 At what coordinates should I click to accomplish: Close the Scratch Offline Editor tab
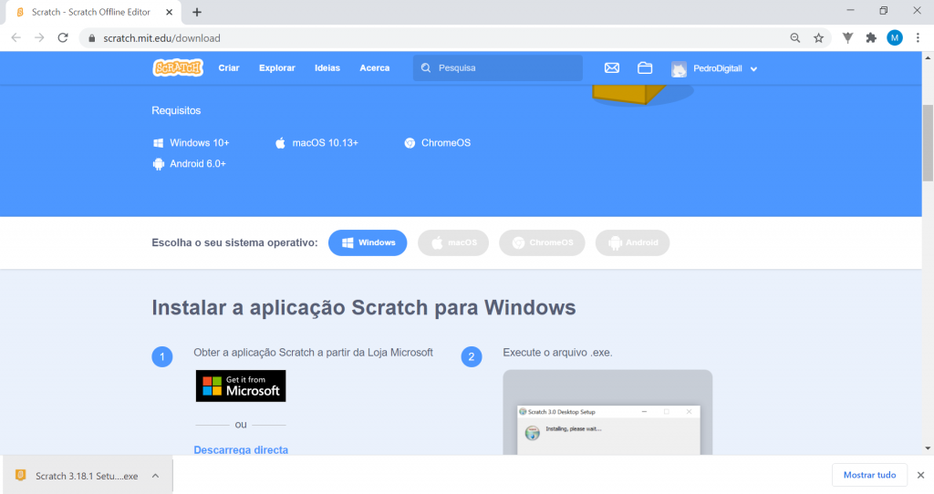(169, 12)
